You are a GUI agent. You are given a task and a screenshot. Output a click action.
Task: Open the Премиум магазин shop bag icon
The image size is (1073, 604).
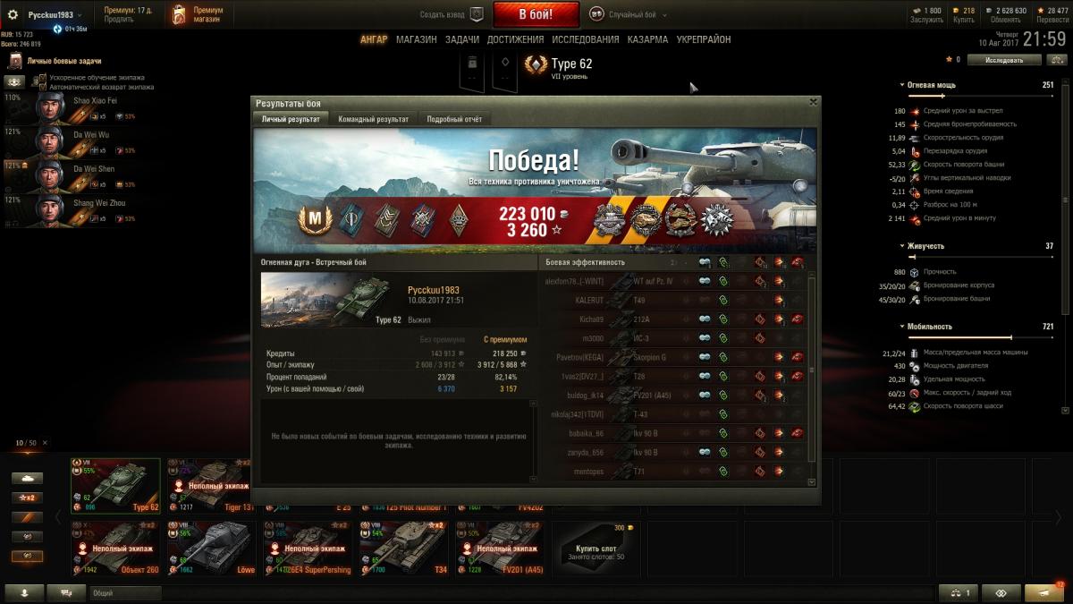(180, 15)
